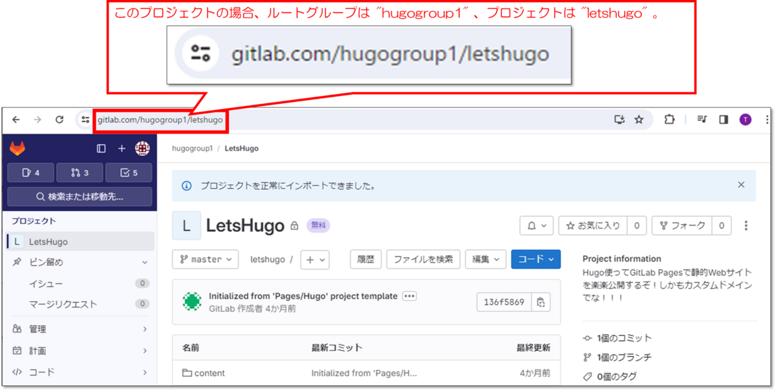Collapse the Pinned section in sidebar

(145, 262)
